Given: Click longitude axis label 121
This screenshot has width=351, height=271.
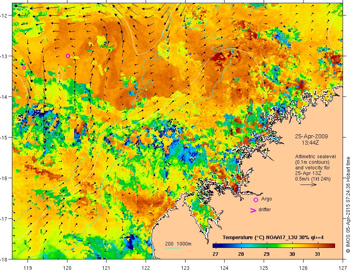Looking at the screenshot, I should pyautogui.click(x=106, y=268).
